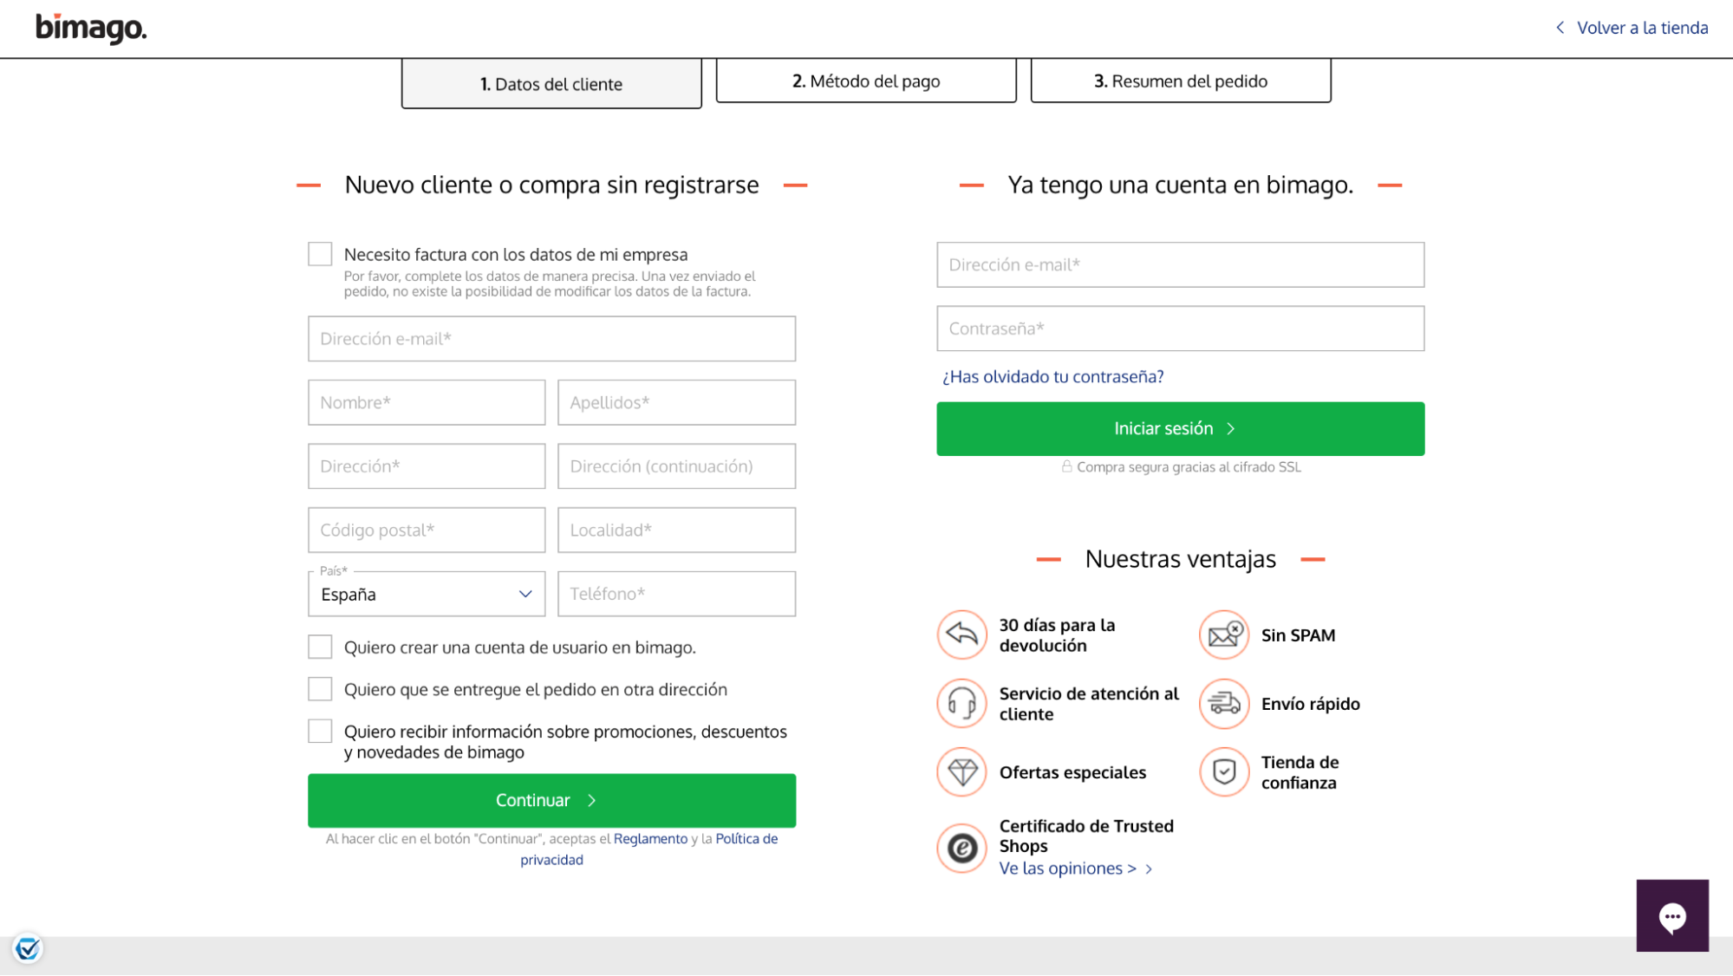Click Compra segura gracias al cifrado SSL text
This screenshot has width=1733, height=976.
[1189, 467]
